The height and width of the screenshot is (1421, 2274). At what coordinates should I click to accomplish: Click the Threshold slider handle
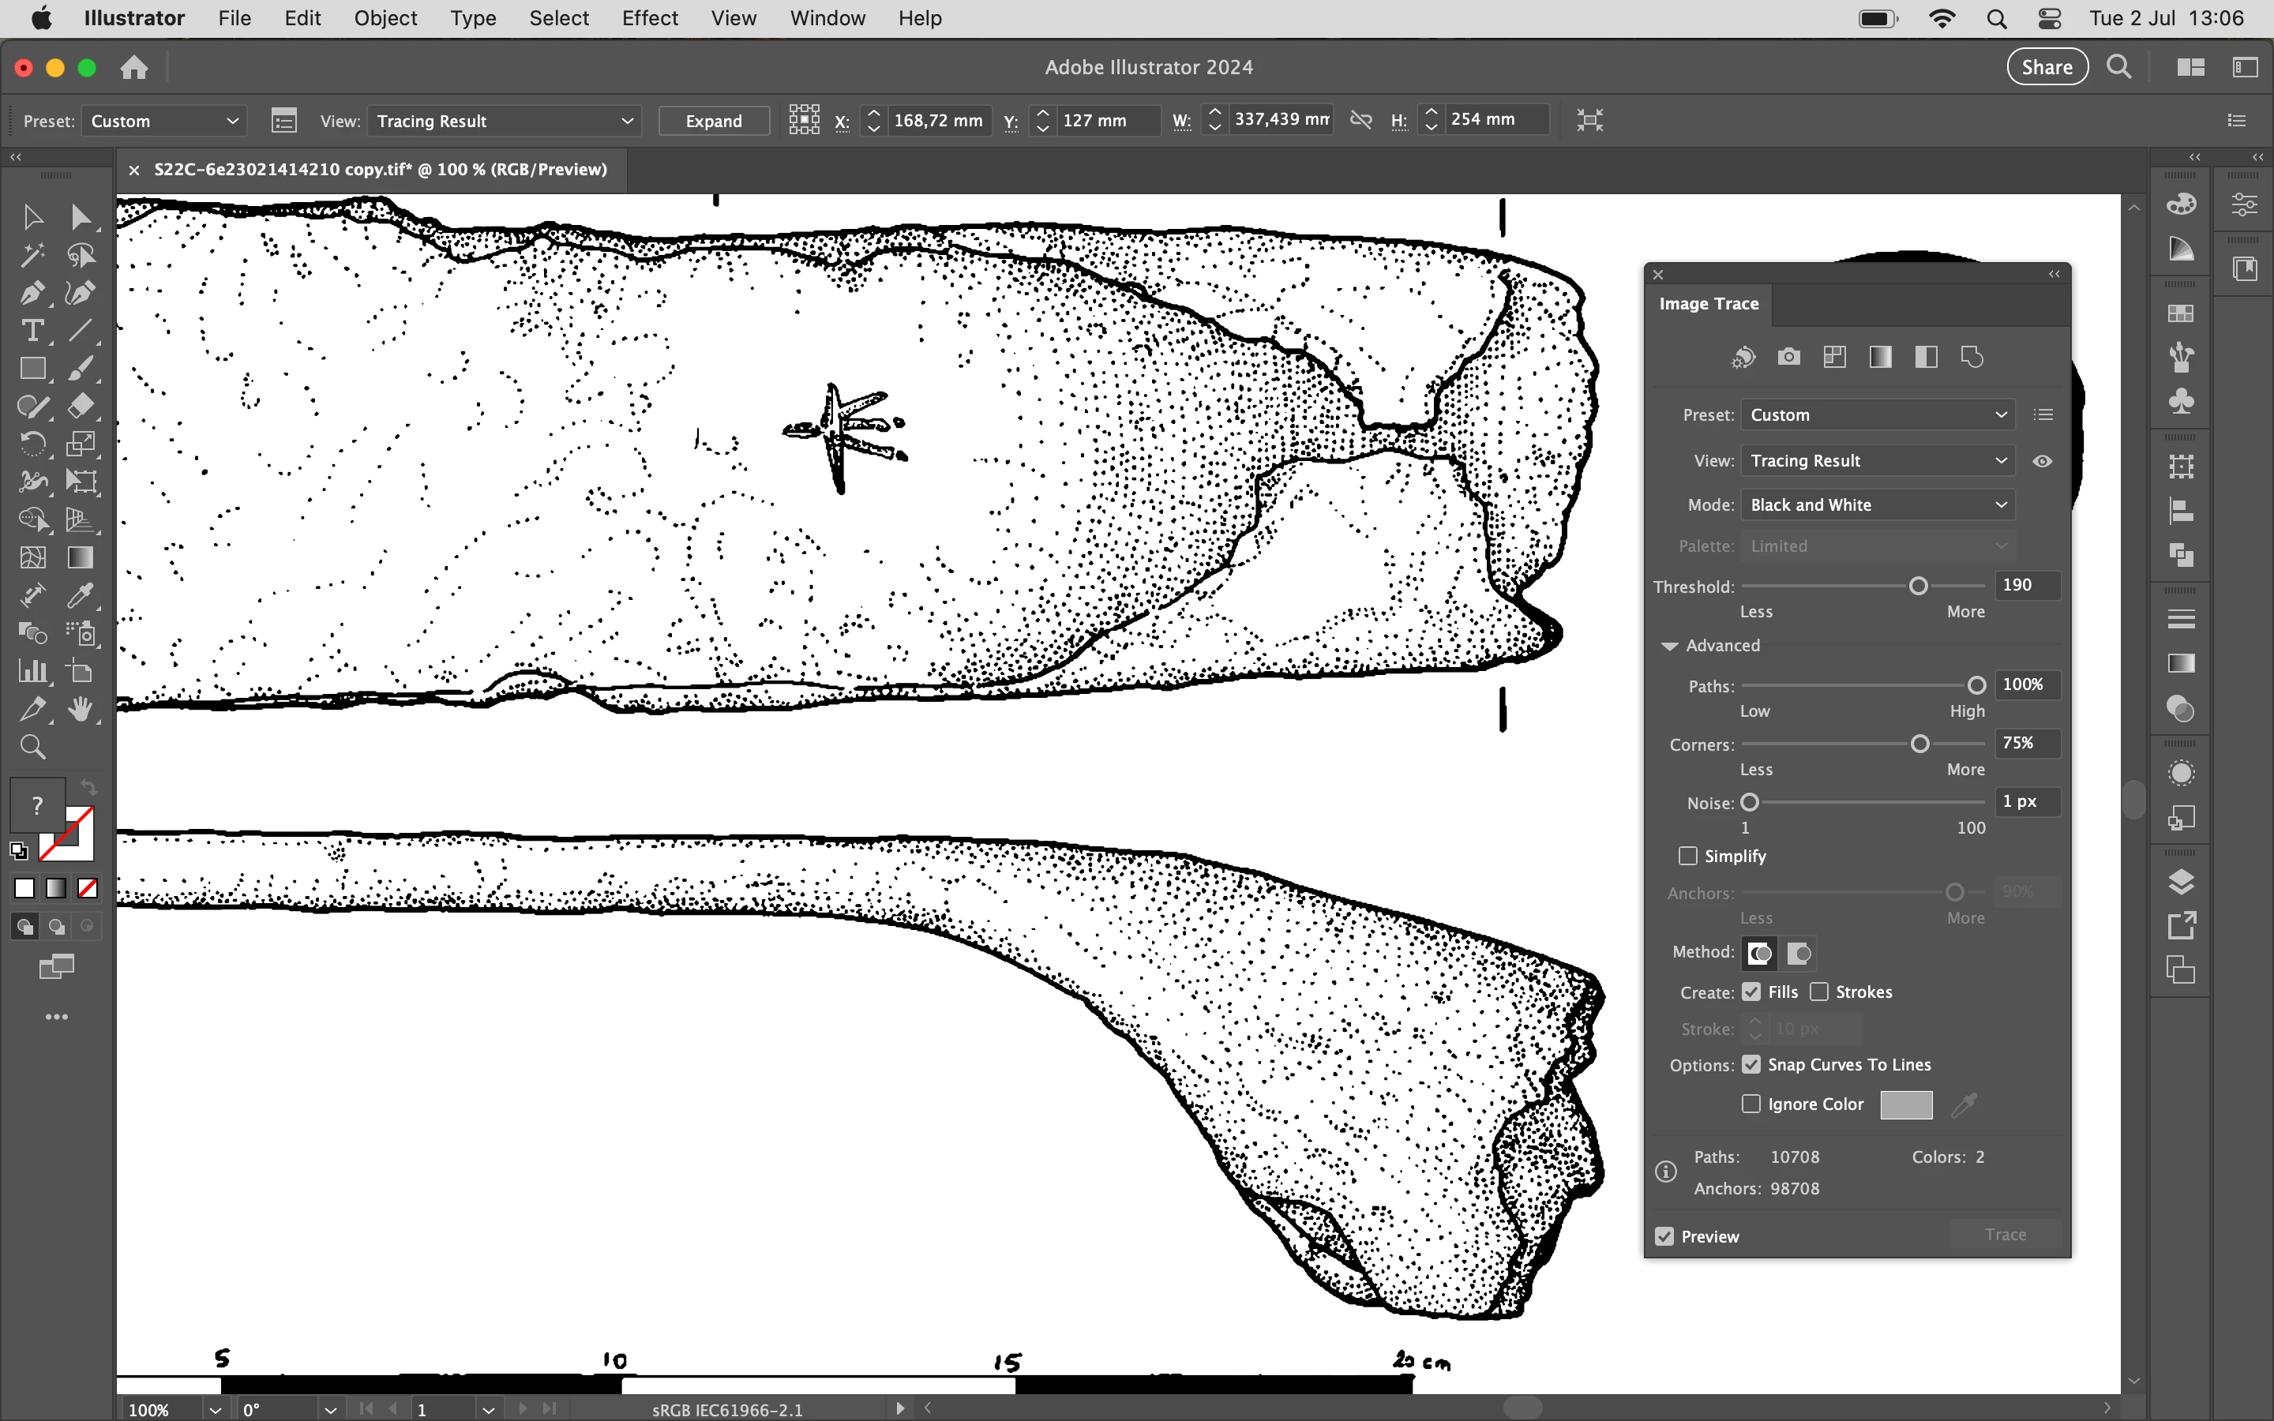click(x=1918, y=587)
